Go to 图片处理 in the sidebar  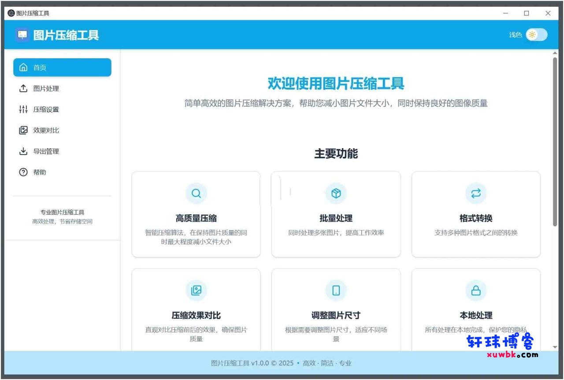coord(62,89)
